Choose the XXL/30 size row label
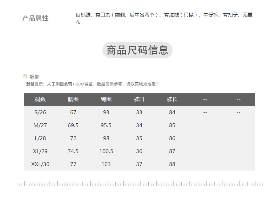277x207 pixels. [x=40, y=164]
